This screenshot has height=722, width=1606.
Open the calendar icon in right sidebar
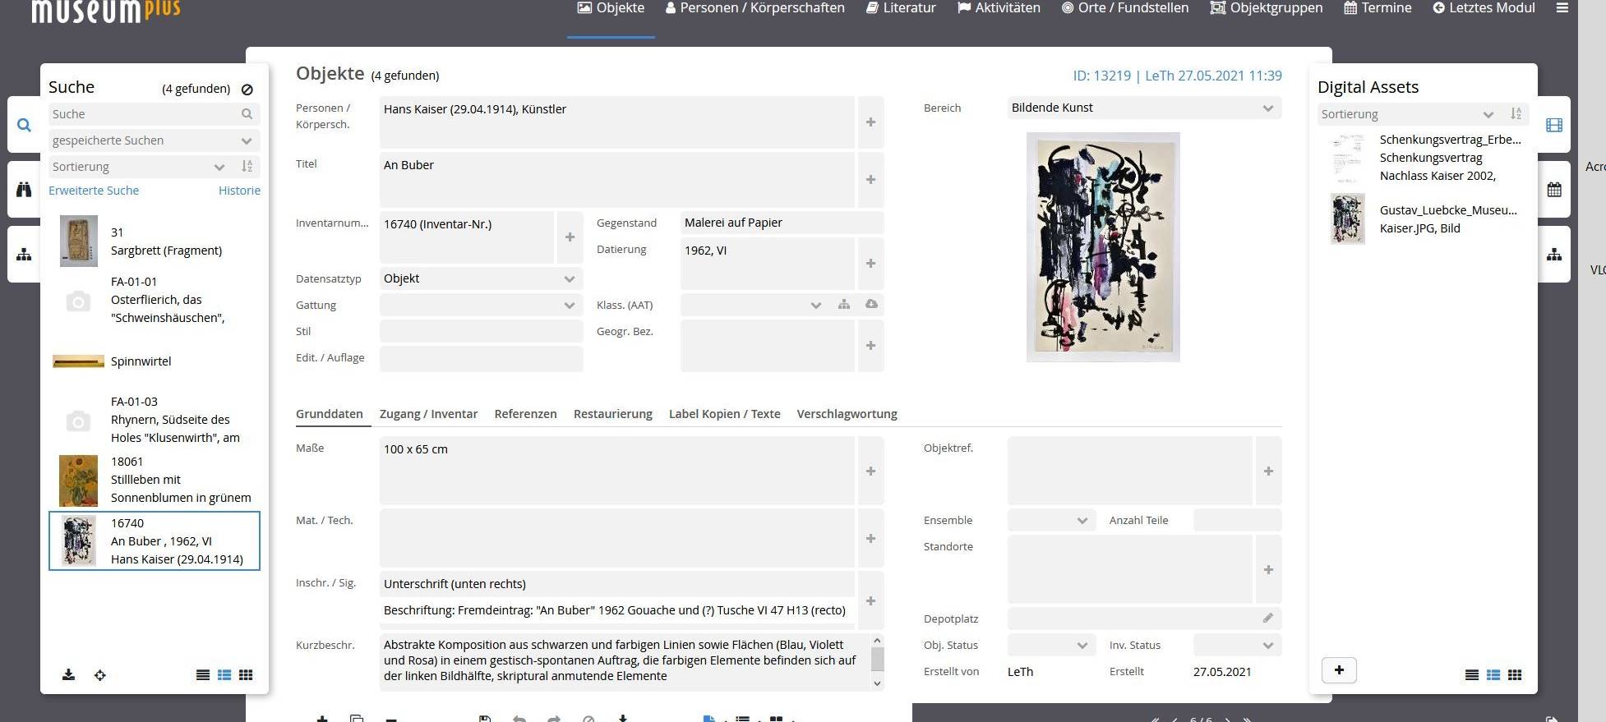(x=1553, y=190)
